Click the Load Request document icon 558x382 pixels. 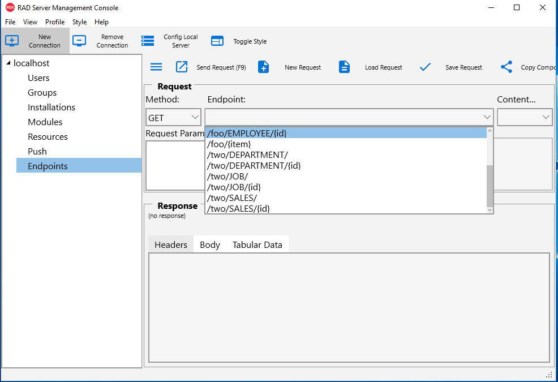pos(344,67)
